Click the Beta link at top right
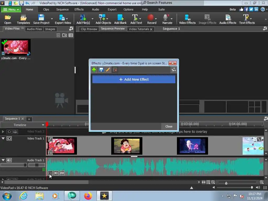The width and height of the screenshot is (268, 201). click(233, 9)
